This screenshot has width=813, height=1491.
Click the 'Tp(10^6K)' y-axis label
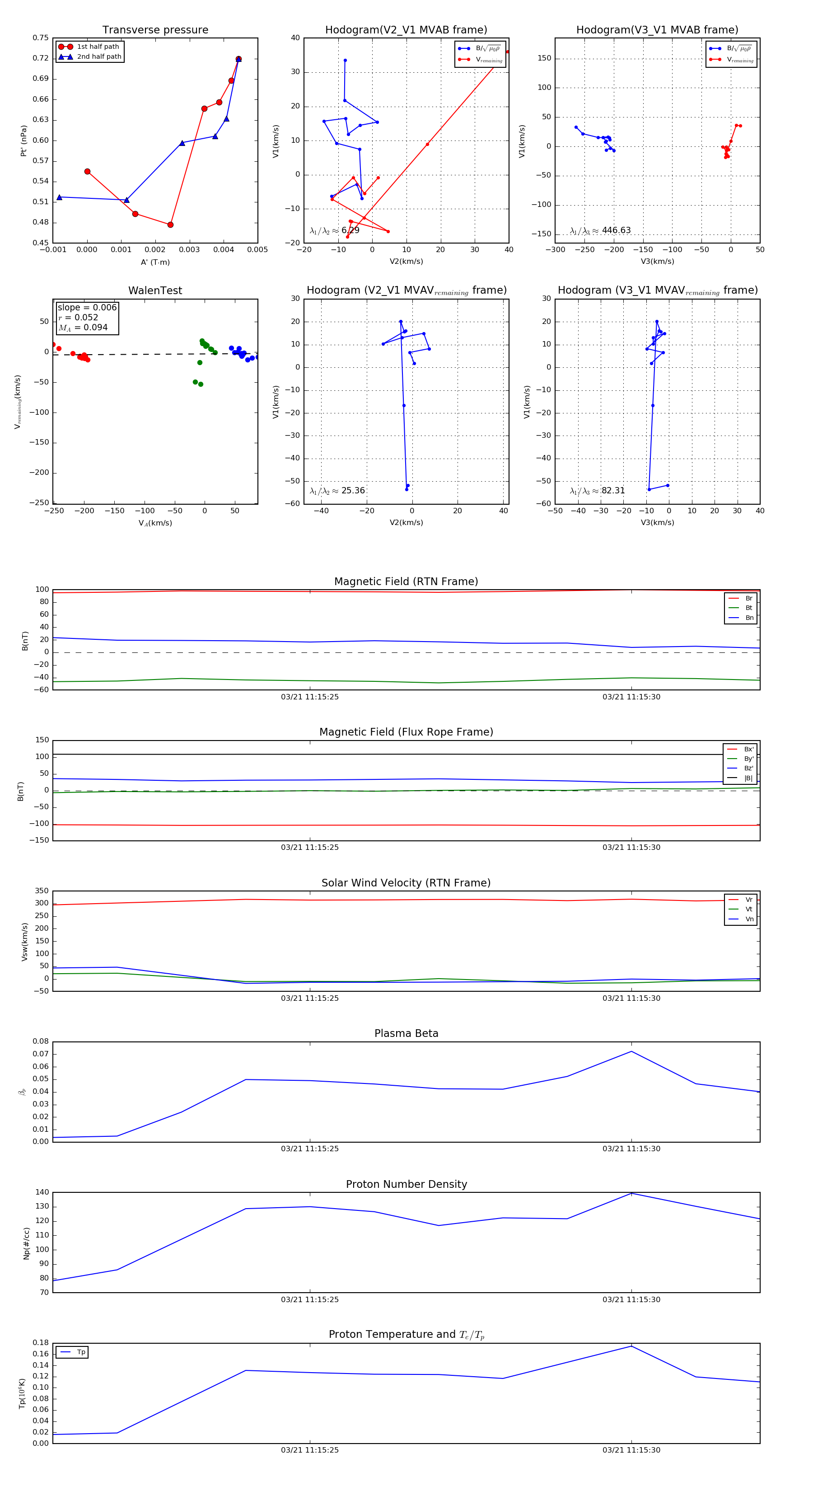pyautogui.click(x=22, y=1394)
